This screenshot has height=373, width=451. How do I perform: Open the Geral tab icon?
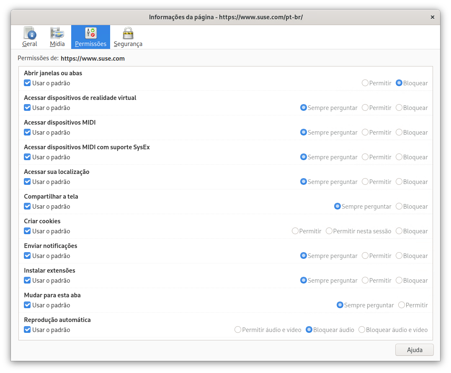click(x=29, y=33)
